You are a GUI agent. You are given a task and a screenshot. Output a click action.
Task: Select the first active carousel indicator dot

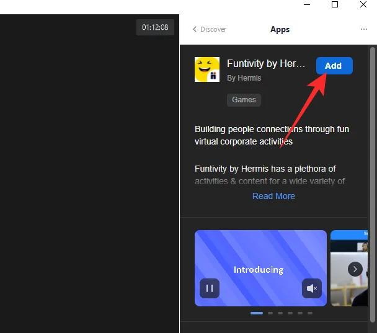click(x=256, y=313)
